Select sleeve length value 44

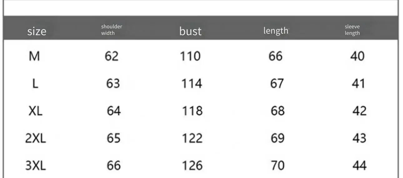tap(359, 165)
